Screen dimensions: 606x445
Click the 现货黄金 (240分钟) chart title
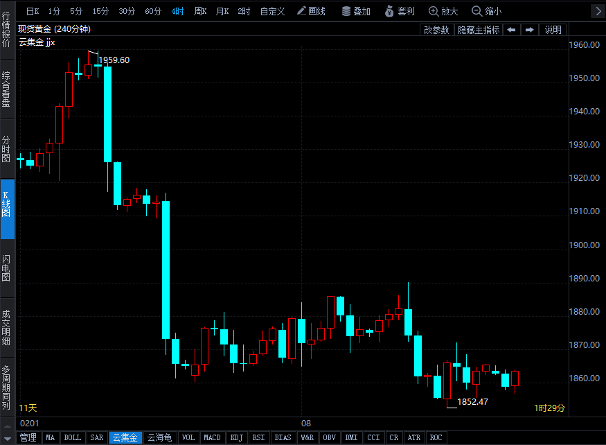pos(54,29)
